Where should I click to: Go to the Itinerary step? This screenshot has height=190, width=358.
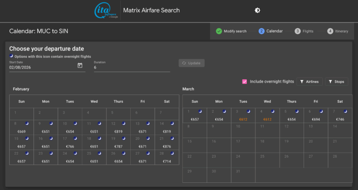click(342, 31)
